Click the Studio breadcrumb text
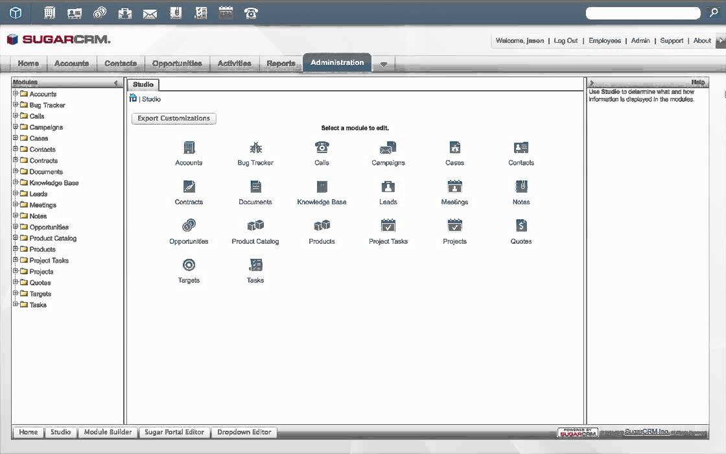Viewport: 726px width, 454px height. point(152,99)
